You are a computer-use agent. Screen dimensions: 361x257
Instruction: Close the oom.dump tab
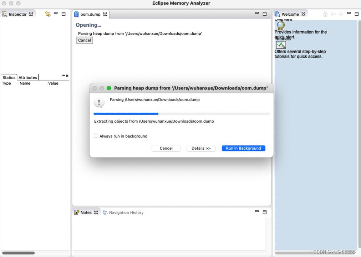(105, 14)
